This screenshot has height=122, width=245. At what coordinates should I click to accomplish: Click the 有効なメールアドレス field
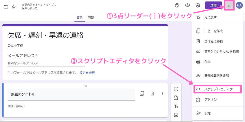click(x=47, y=63)
